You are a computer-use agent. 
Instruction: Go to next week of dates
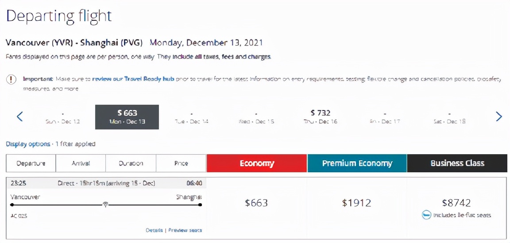[499, 117]
